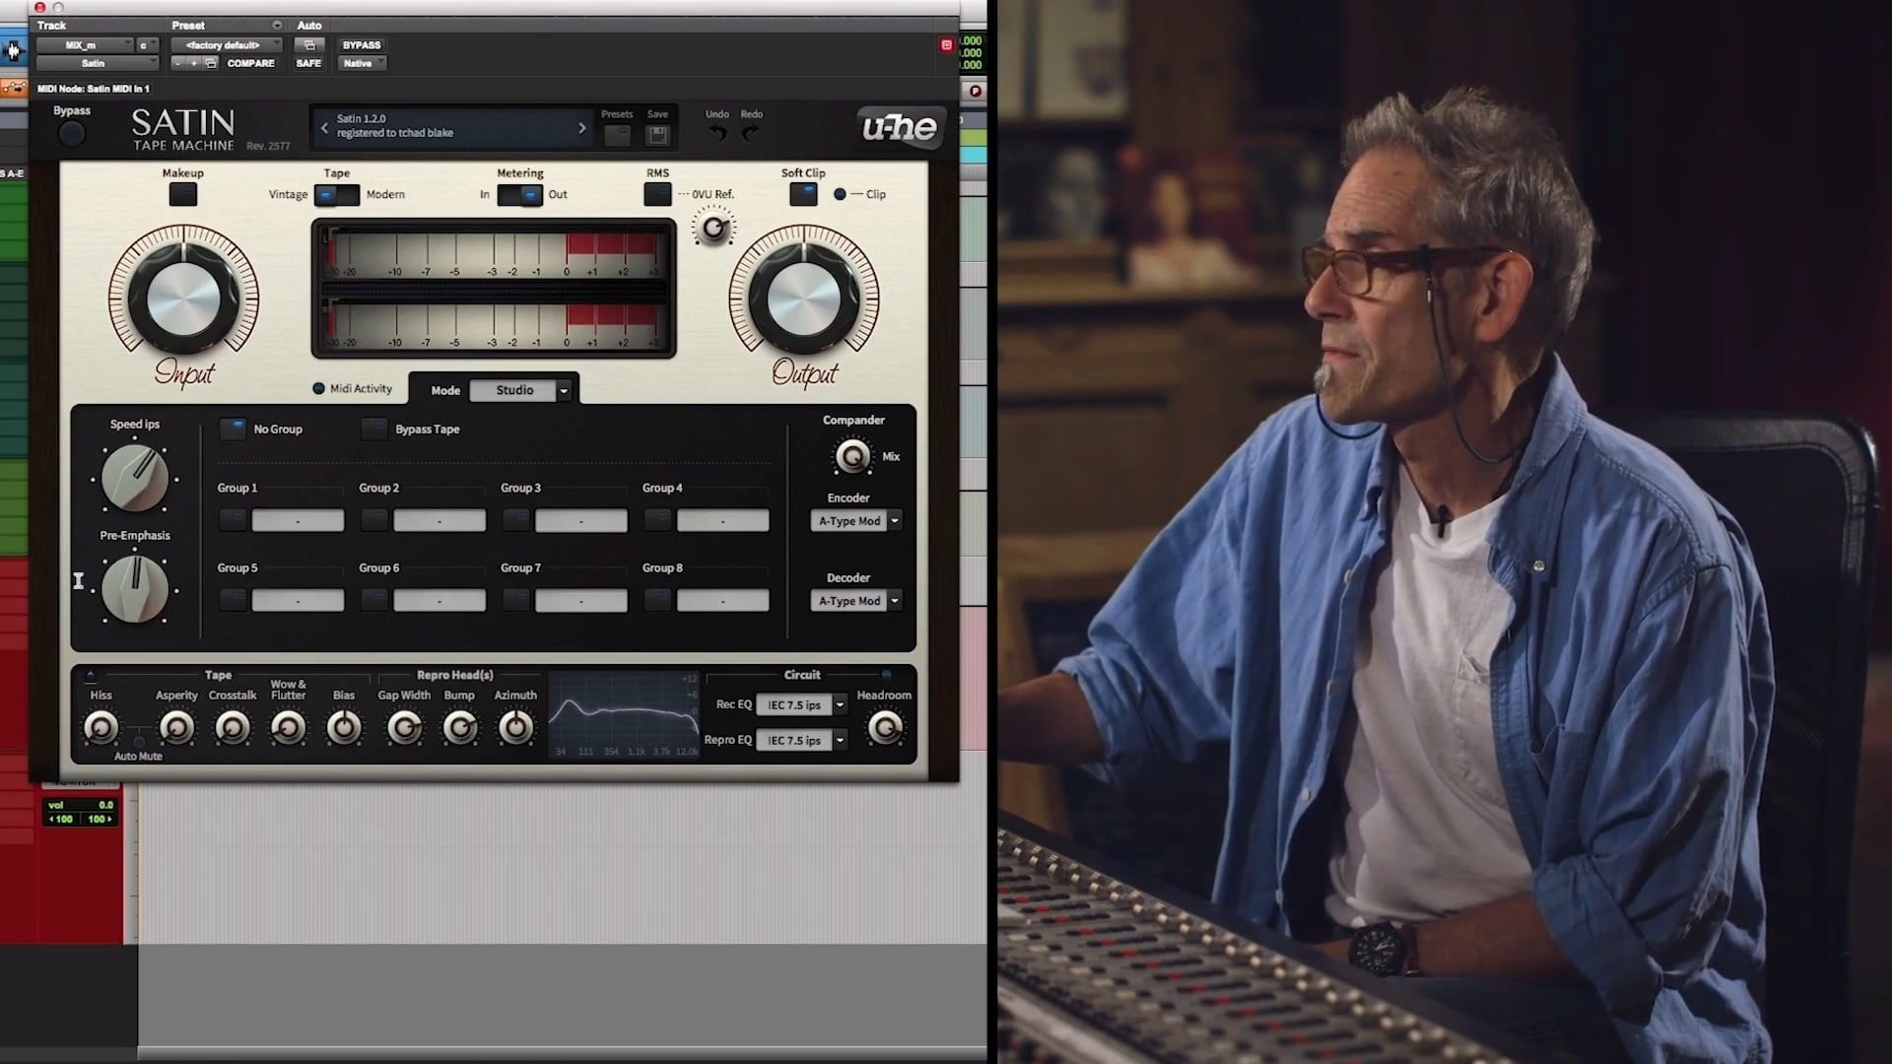Viewport: 1892px width, 1064px height.
Task: Click the previous preset minus button
Action: click(x=177, y=63)
